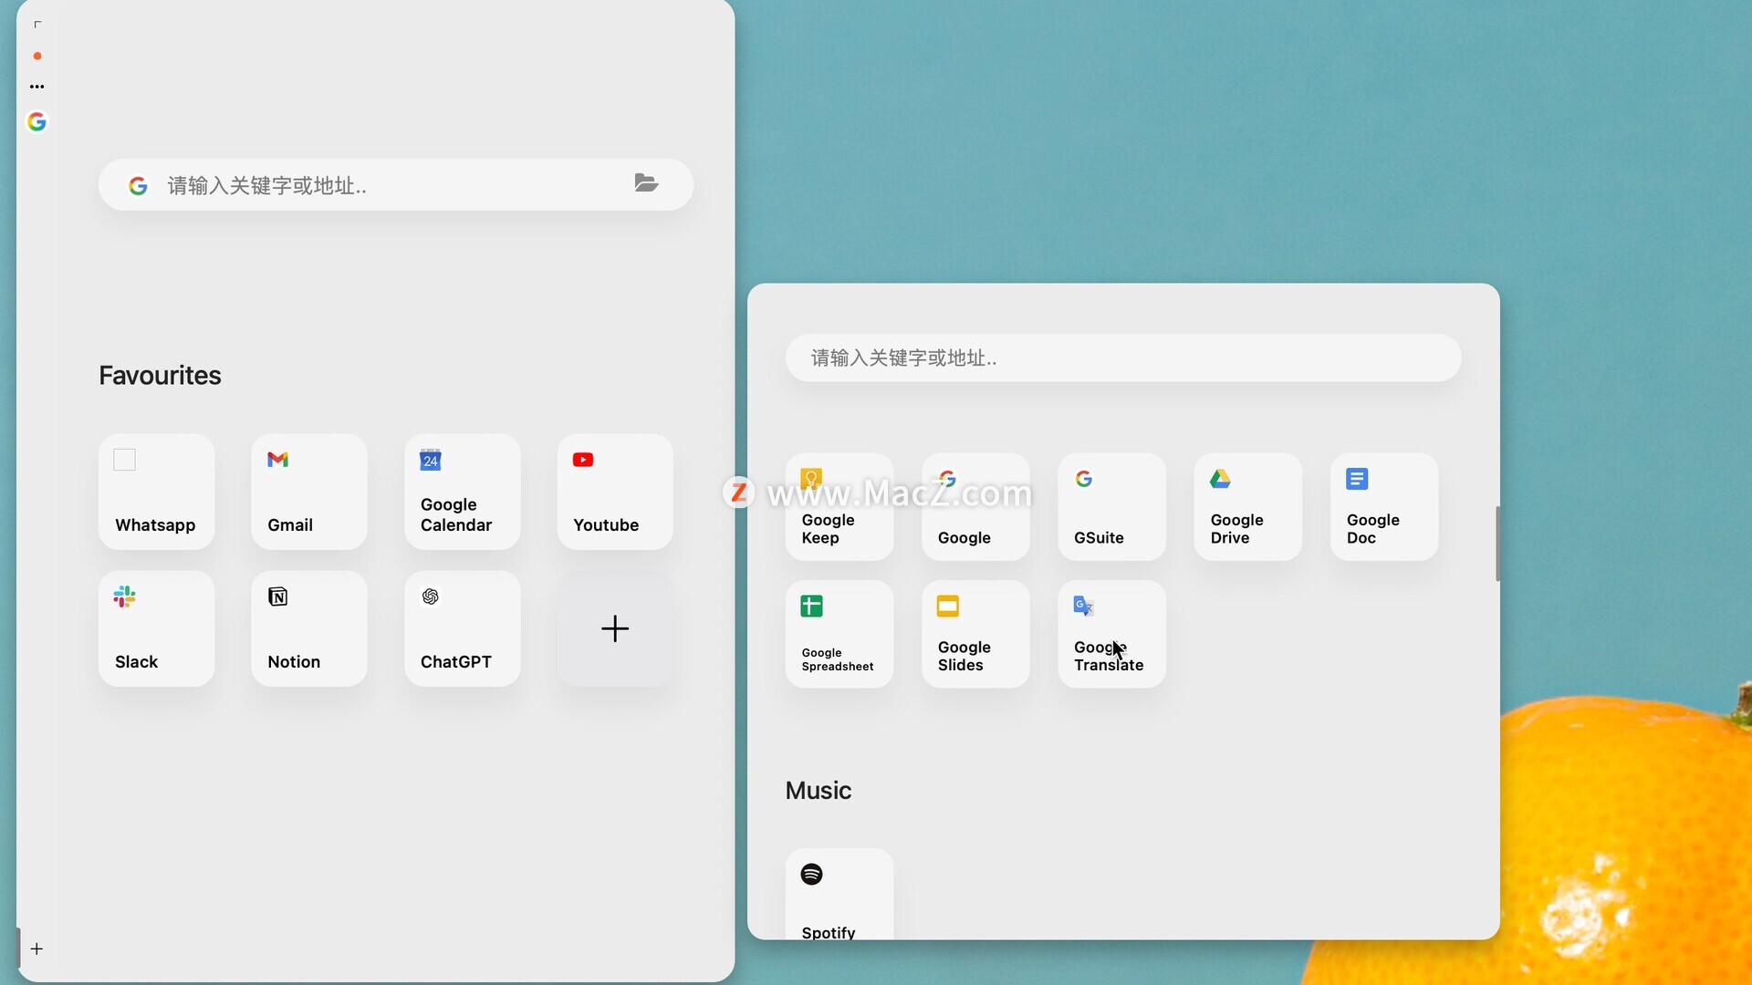Image resolution: width=1752 pixels, height=985 pixels.
Task: Click the Music section heading
Action: (819, 791)
